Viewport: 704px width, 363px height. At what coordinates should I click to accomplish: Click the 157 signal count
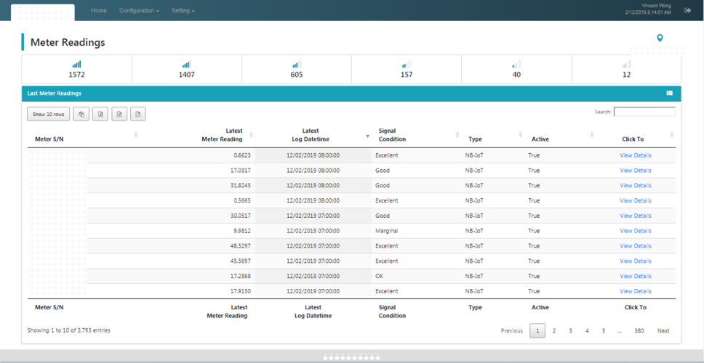[x=407, y=75]
